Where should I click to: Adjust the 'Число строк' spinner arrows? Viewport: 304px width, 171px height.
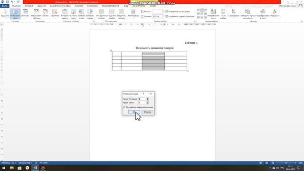(x=147, y=103)
